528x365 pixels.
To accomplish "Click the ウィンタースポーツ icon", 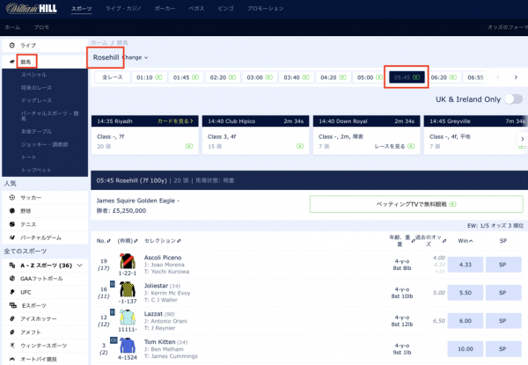I will click(x=12, y=346).
